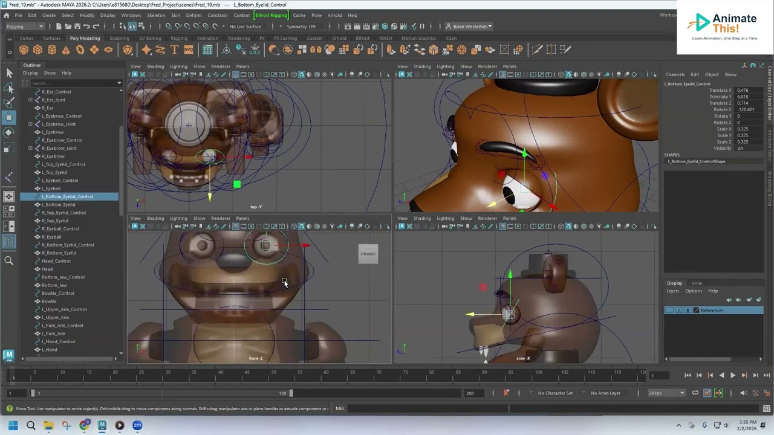Screen dimensions: 774x435
Task: Toggle R type box of References layer
Action: [688, 311]
